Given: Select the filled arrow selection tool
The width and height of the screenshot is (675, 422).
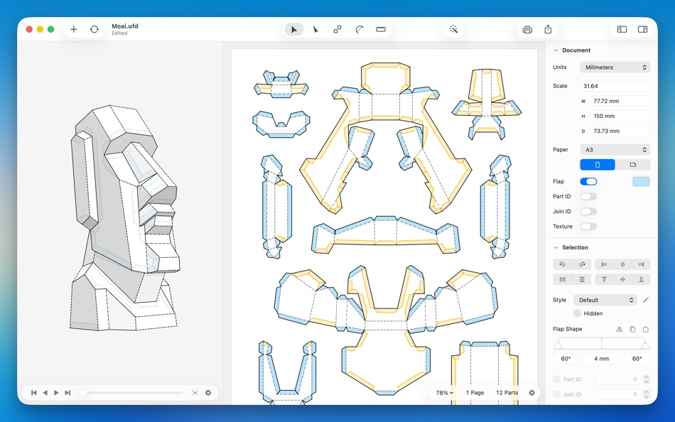Looking at the screenshot, I should click(x=294, y=29).
